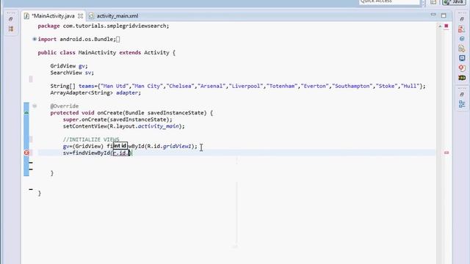Open the LogCat android view icon

click(x=462, y=78)
